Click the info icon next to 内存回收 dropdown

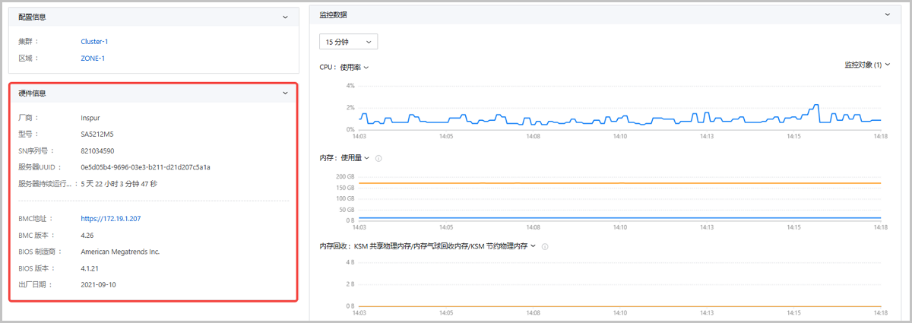[x=546, y=246]
